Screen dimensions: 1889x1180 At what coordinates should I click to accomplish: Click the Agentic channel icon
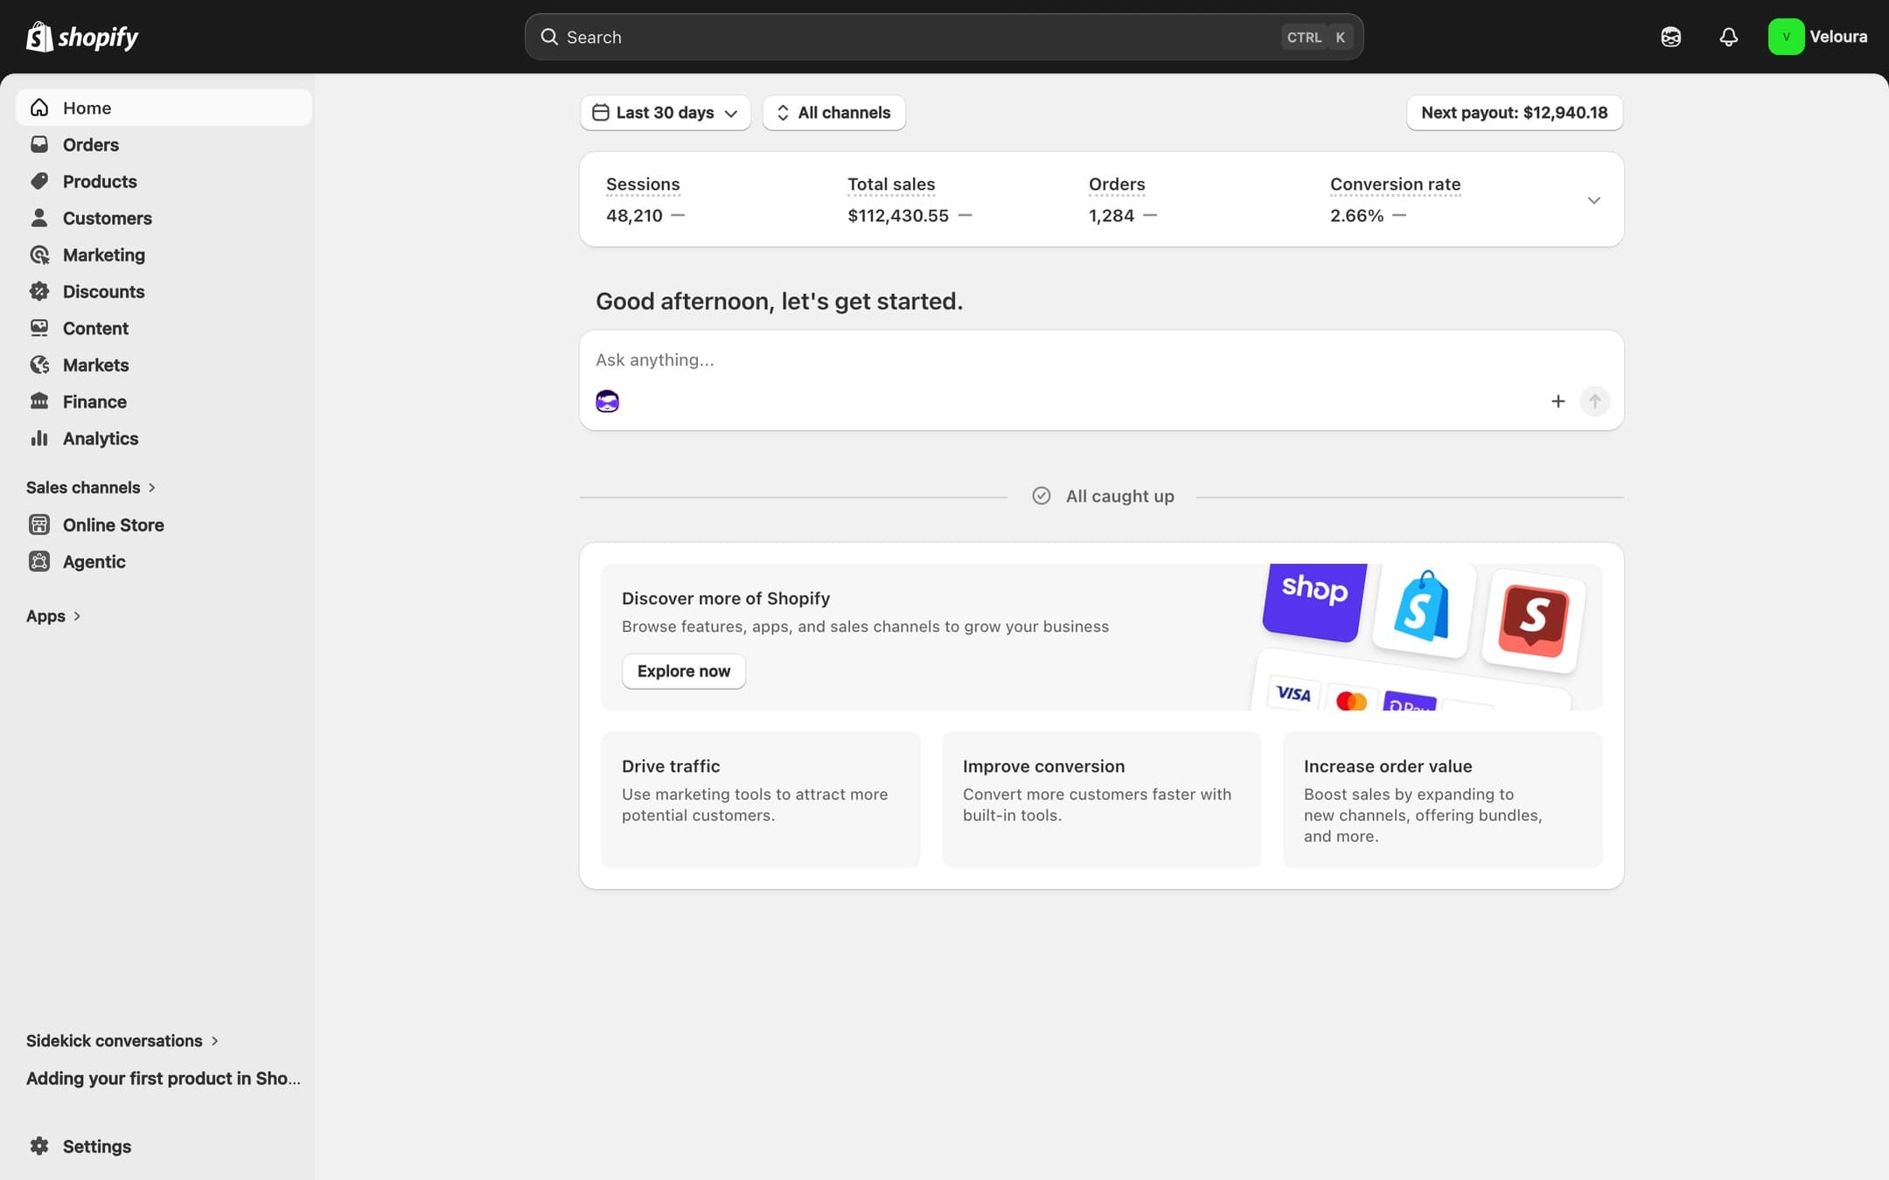pyautogui.click(x=39, y=561)
